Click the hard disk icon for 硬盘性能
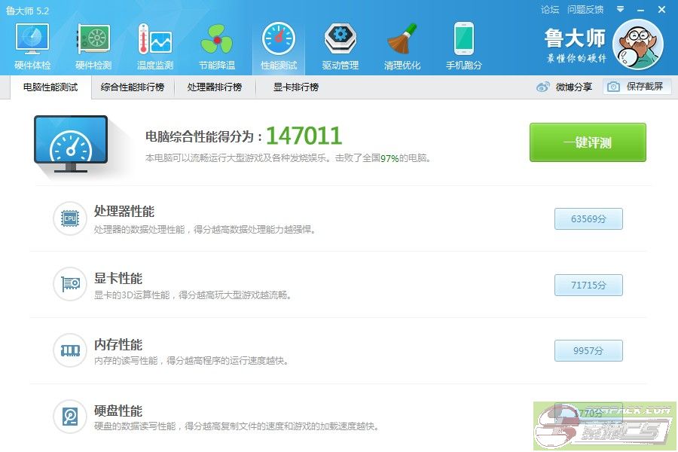The height and width of the screenshot is (452, 678). (69, 416)
